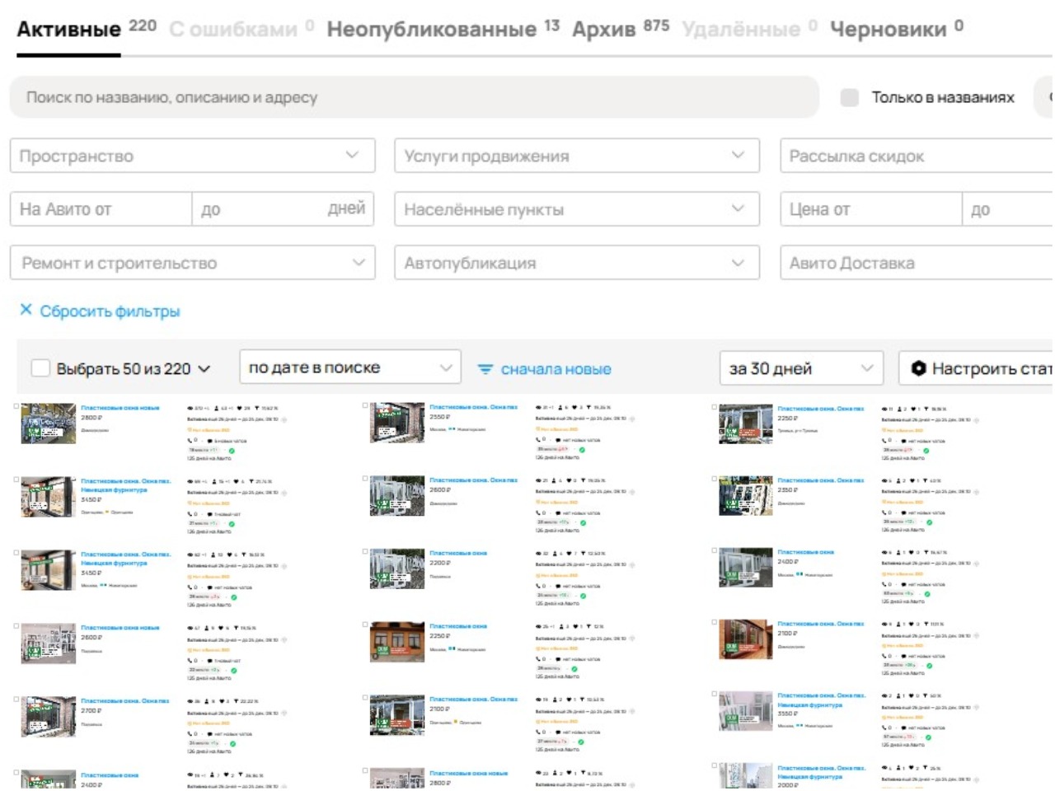Click the hexagon gear icon in Настроить button
The image size is (1055, 791).
tap(918, 368)
